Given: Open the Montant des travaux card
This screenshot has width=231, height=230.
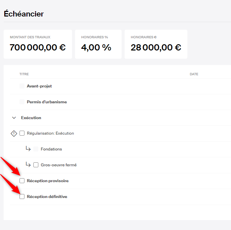Looking at the screenshot, I should [x=38, y=44].
